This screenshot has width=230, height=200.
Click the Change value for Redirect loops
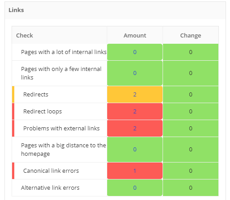pos(191,112)
